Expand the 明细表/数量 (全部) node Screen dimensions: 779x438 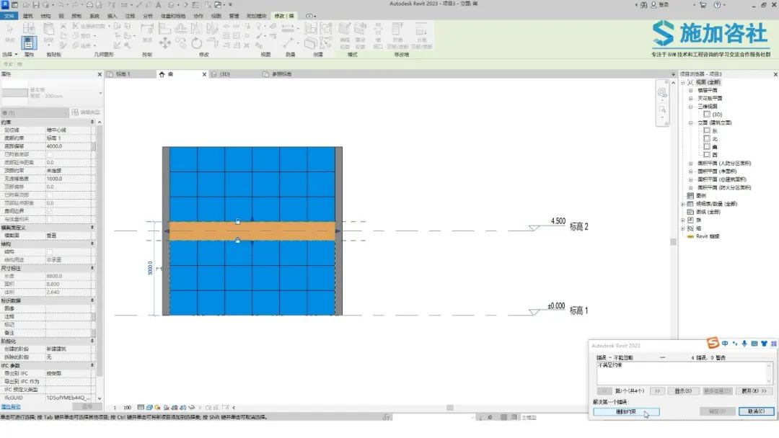coord(683,204)
